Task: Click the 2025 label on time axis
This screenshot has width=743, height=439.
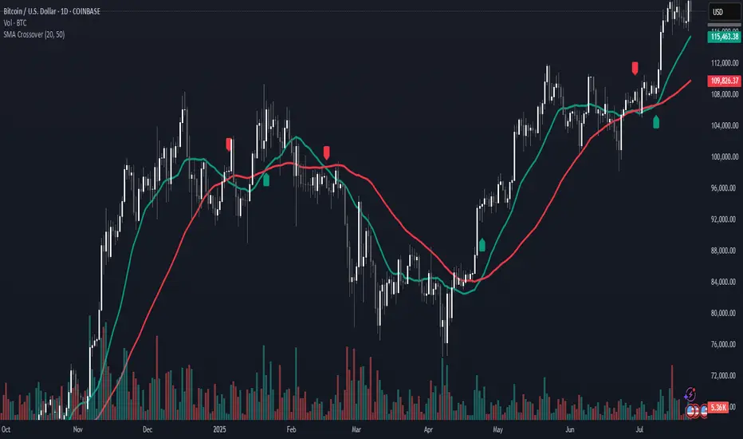Action: point(219,429)
